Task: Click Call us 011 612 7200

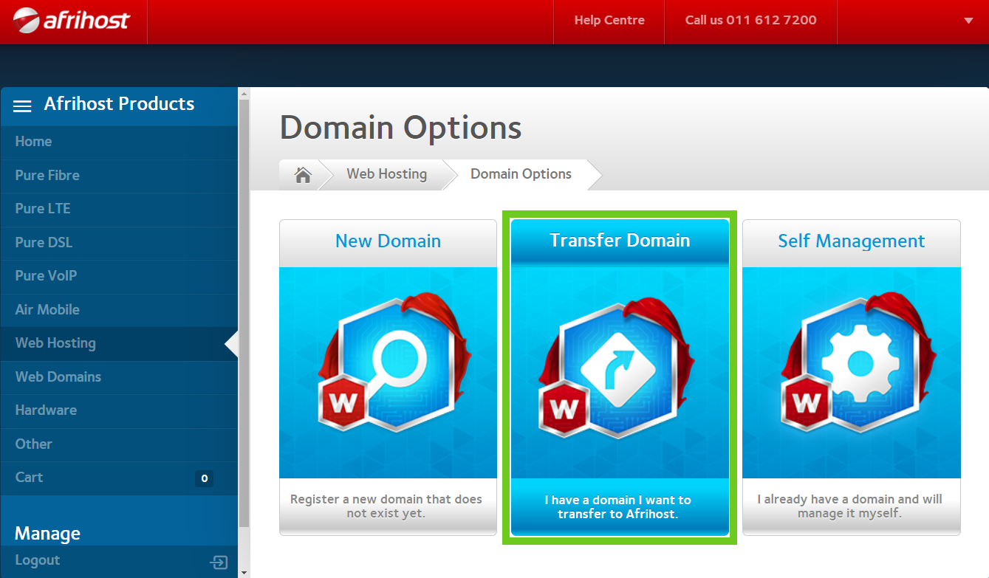Action: pos(750,21)
